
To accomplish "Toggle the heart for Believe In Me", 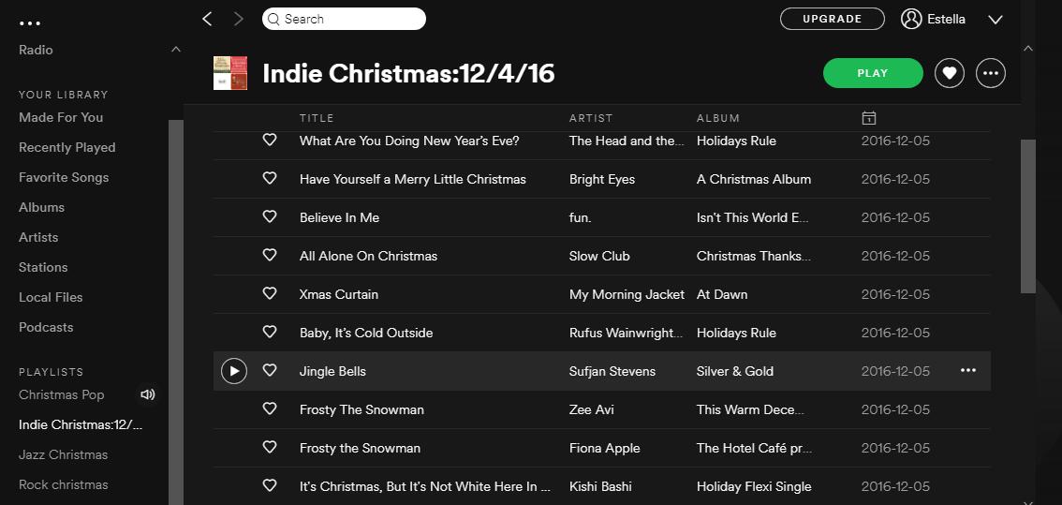I will click(270, 217).
